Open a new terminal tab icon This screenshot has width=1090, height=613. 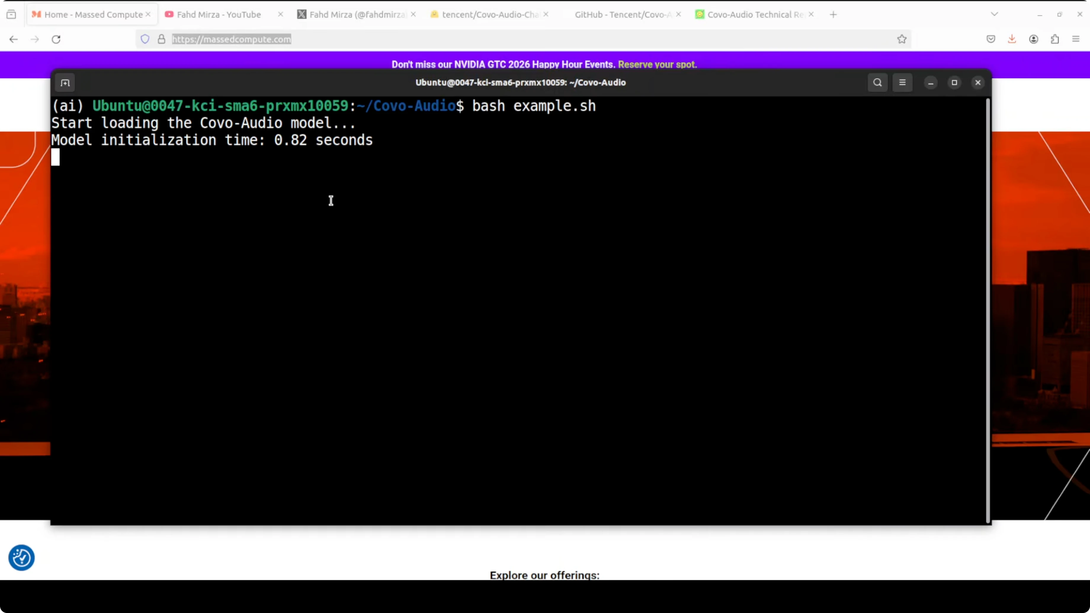pyautogui.click(x=65, y=83)
